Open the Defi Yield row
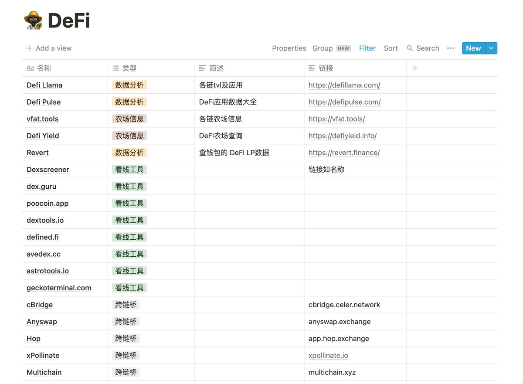This screenshot has width=523, height=384. 43,136
